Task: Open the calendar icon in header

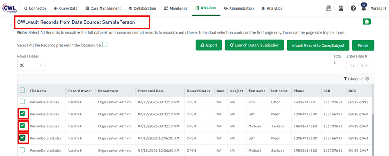Action: 341,8
